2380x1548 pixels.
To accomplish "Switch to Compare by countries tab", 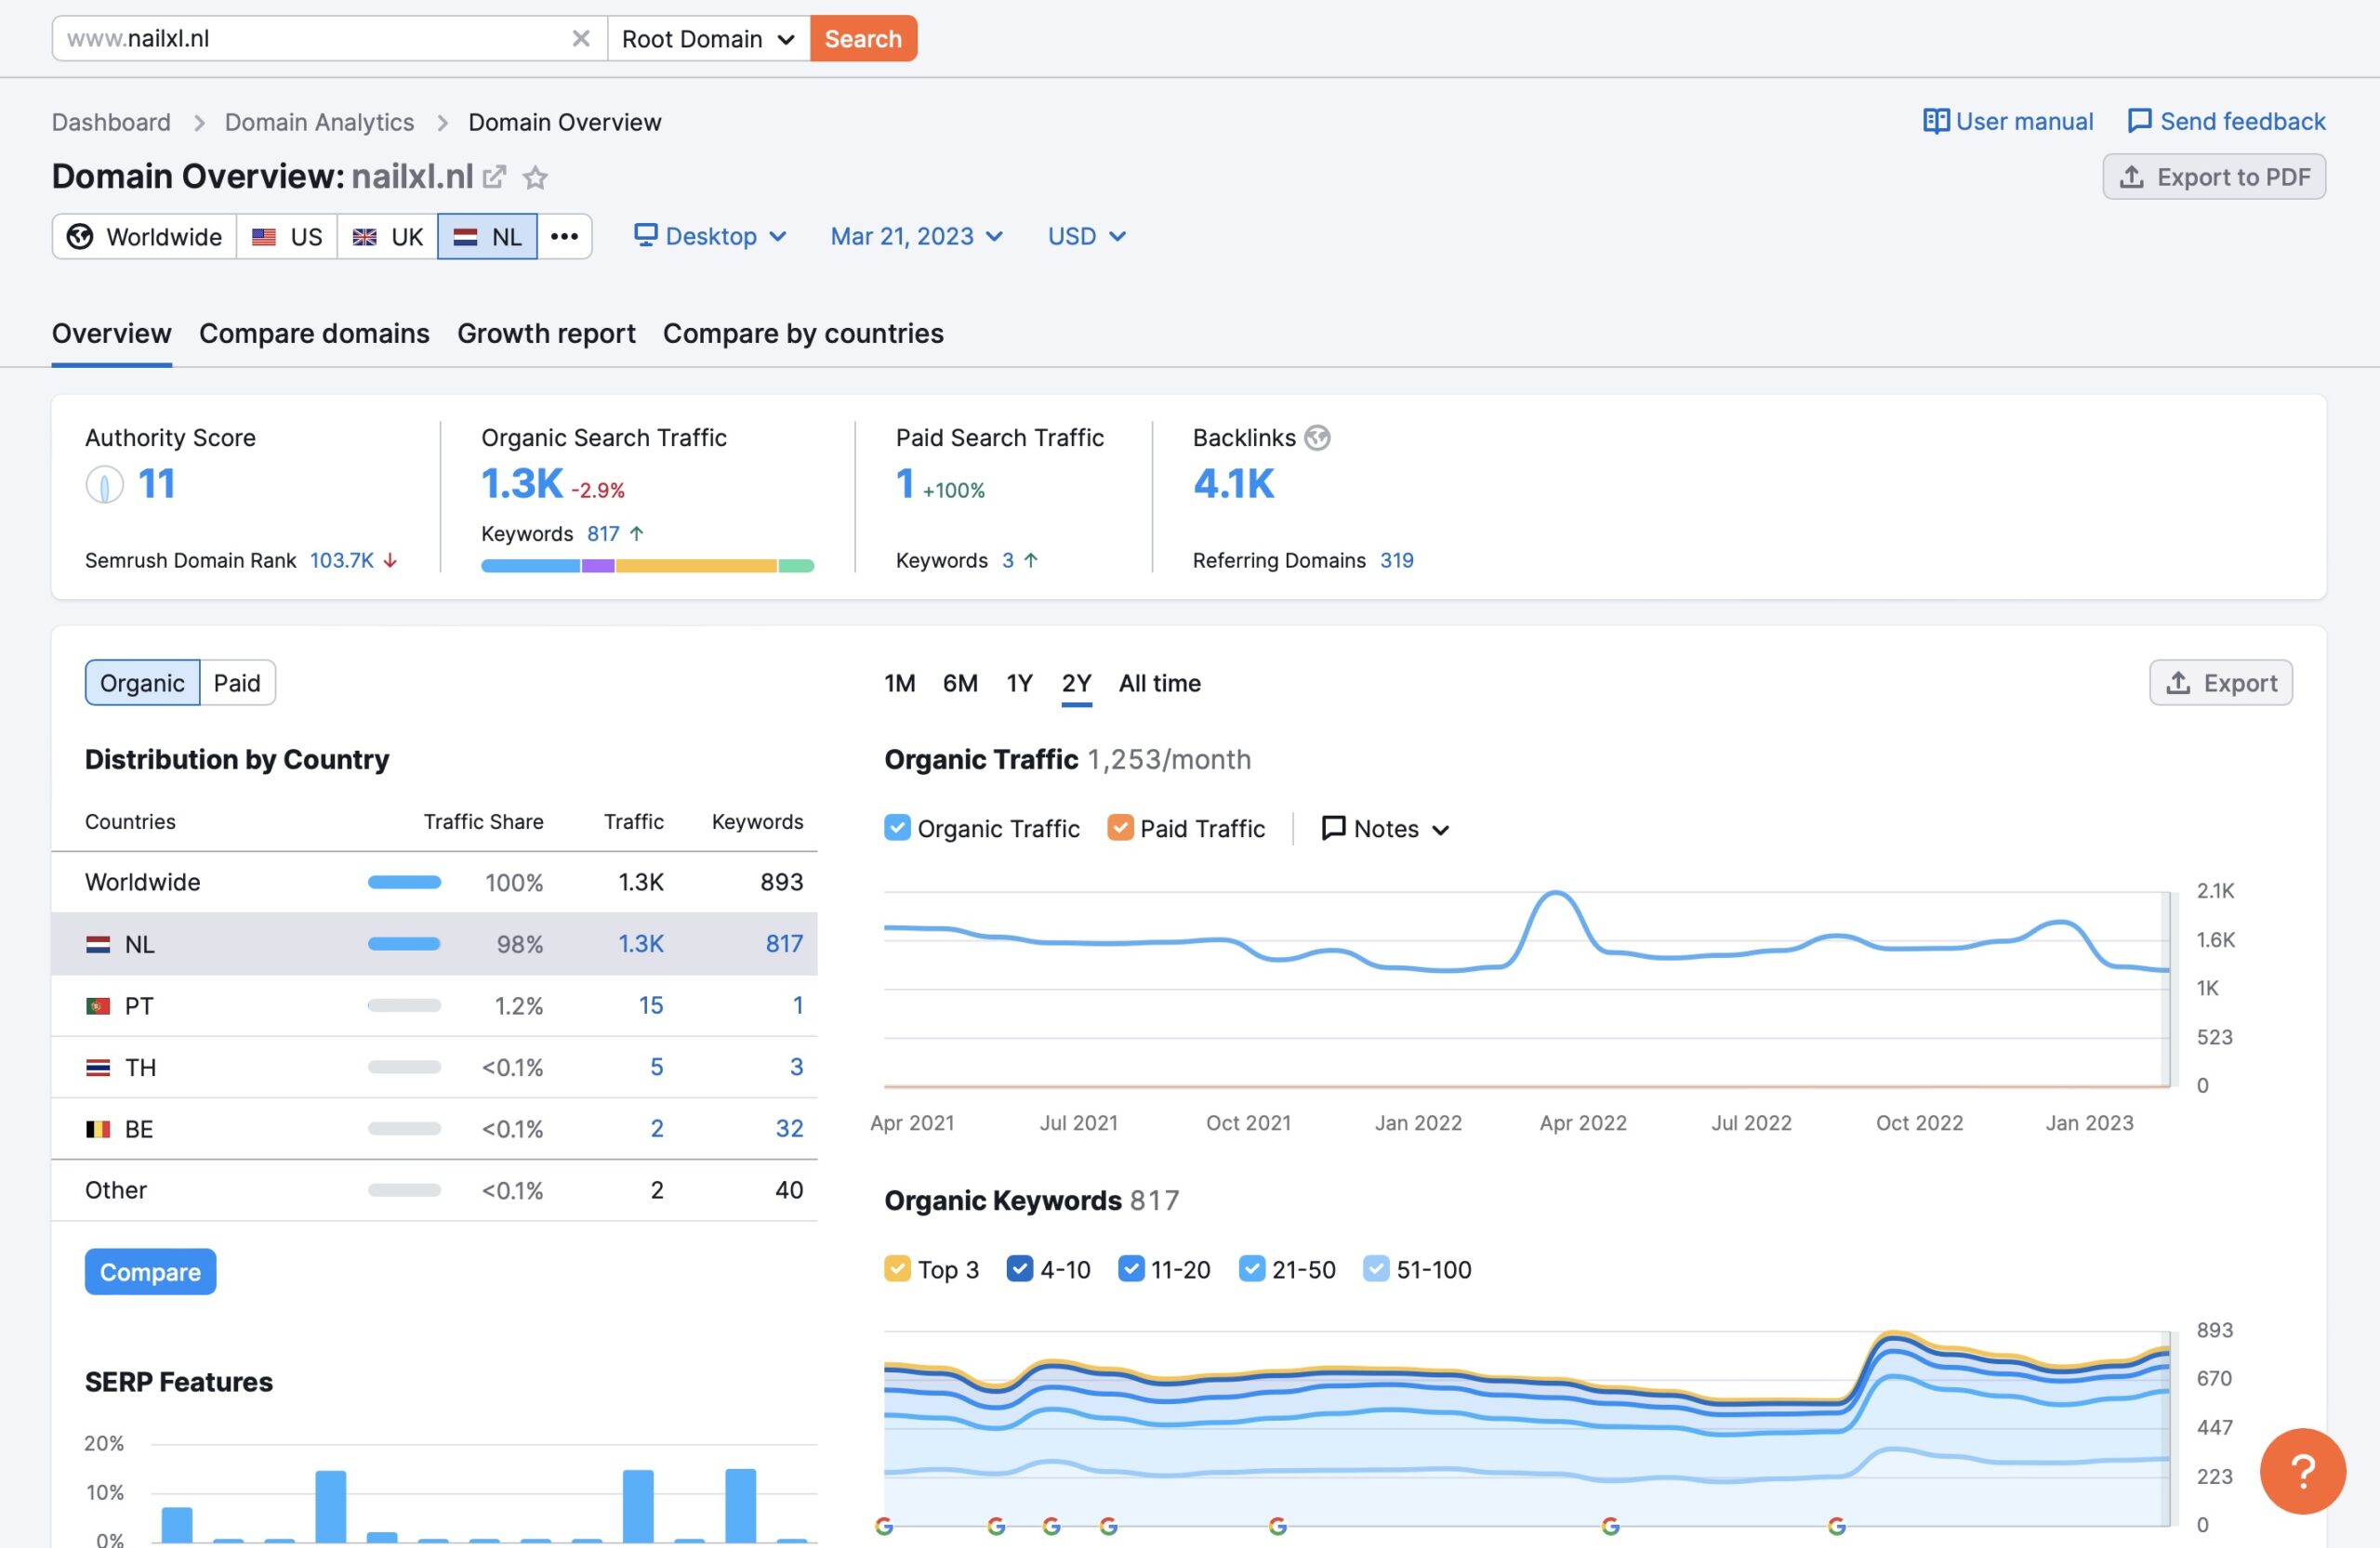I will 803,333.
